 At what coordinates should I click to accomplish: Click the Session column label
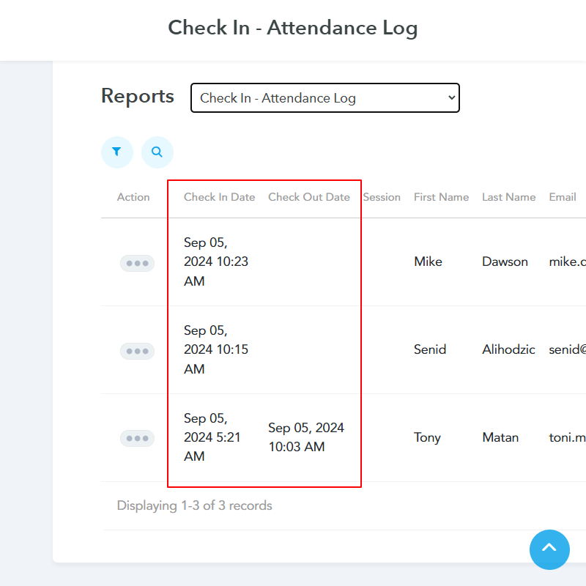pos(382,196)
